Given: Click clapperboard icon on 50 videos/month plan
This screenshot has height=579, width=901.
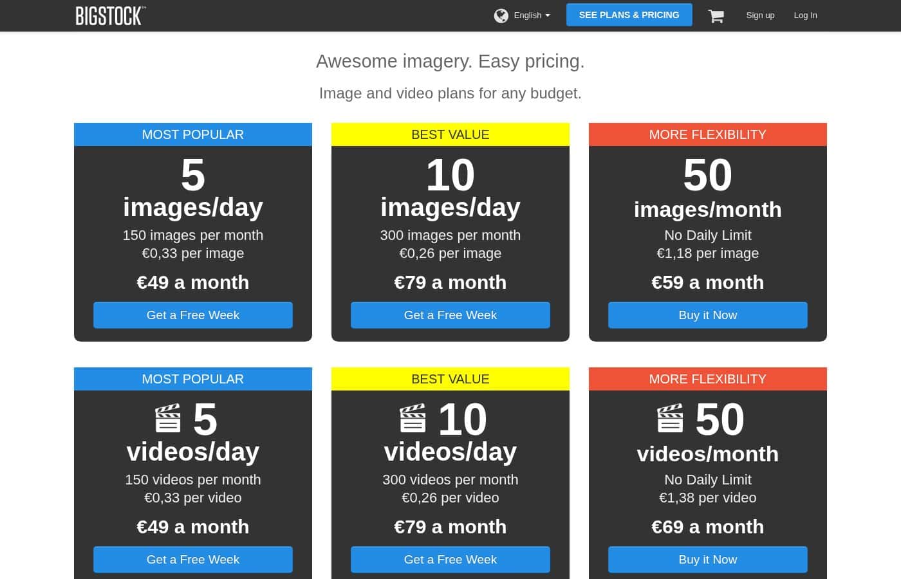Looking at the screenshot, I should (670, 418).
